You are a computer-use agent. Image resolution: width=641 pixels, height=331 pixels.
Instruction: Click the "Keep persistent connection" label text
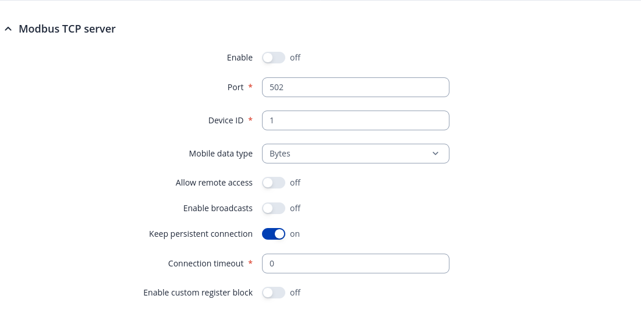coord(201,234)
